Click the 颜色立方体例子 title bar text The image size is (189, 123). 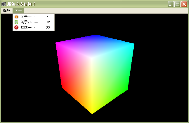point(22,4)
